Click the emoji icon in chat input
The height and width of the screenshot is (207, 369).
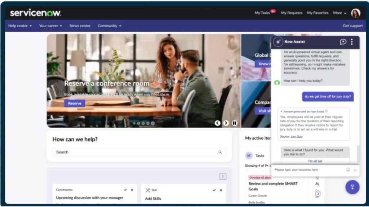348,170
